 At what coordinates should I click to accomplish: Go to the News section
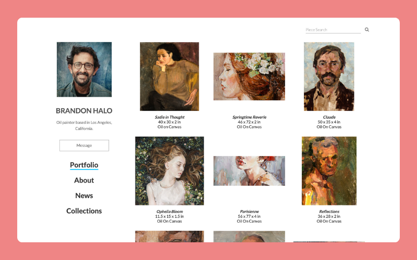(x=84, y=196)
